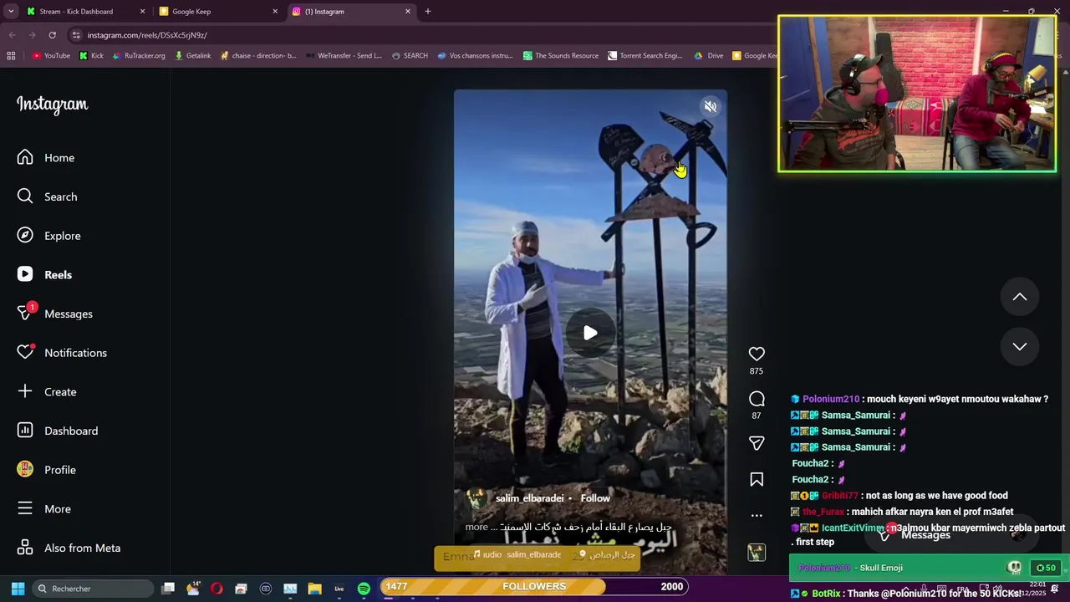Open the YouTube bookmark
Screen dimensions: 1070x602
[x=51, y=56]
